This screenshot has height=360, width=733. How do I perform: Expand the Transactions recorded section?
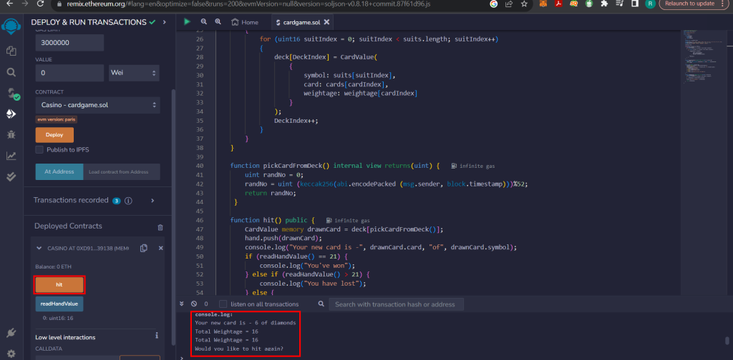point(152,201)
